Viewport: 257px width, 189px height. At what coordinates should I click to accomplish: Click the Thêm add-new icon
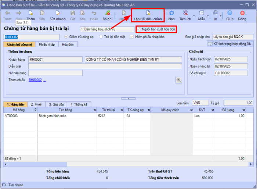(31, 13)
